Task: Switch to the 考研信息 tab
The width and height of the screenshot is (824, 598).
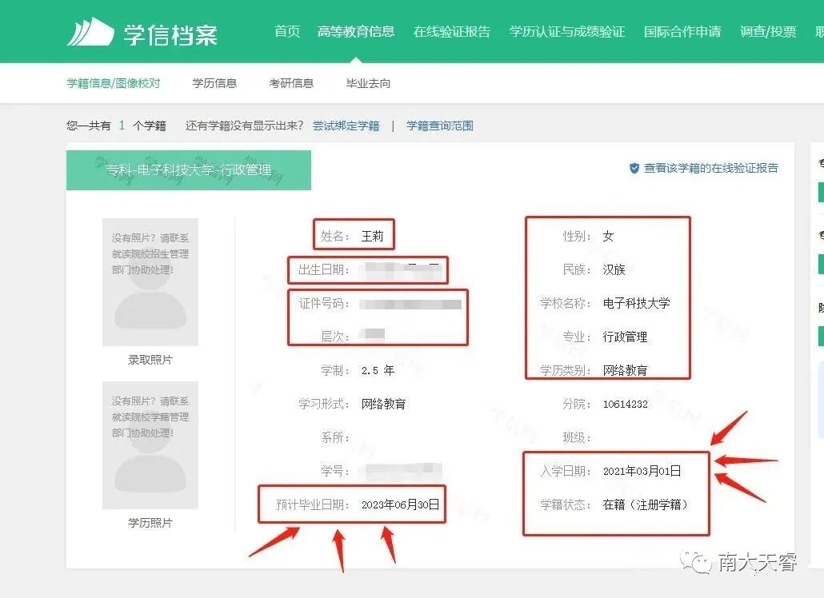Action: (x=291, y=83)
